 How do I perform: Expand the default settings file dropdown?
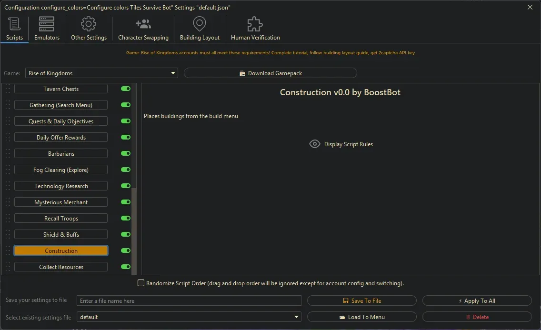[296, 317]
